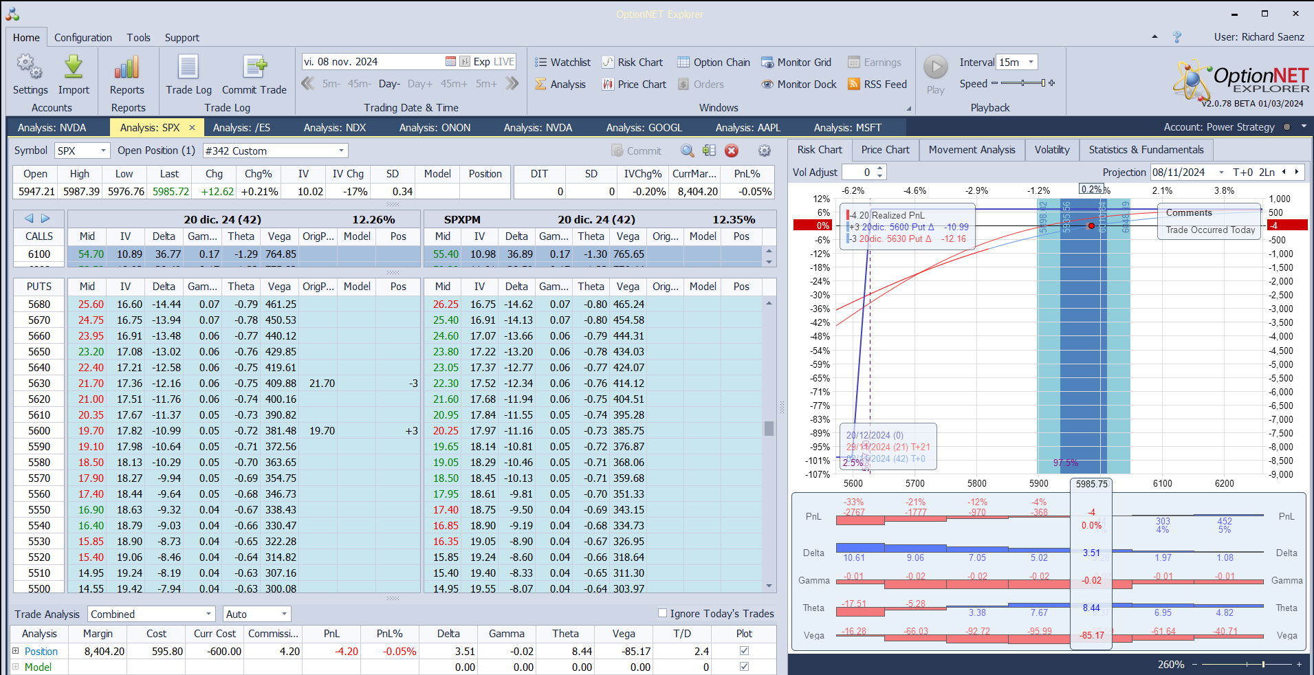Open the RSS Feed window
Viewport: 1314px width, 675px height.
coord(877,85)
